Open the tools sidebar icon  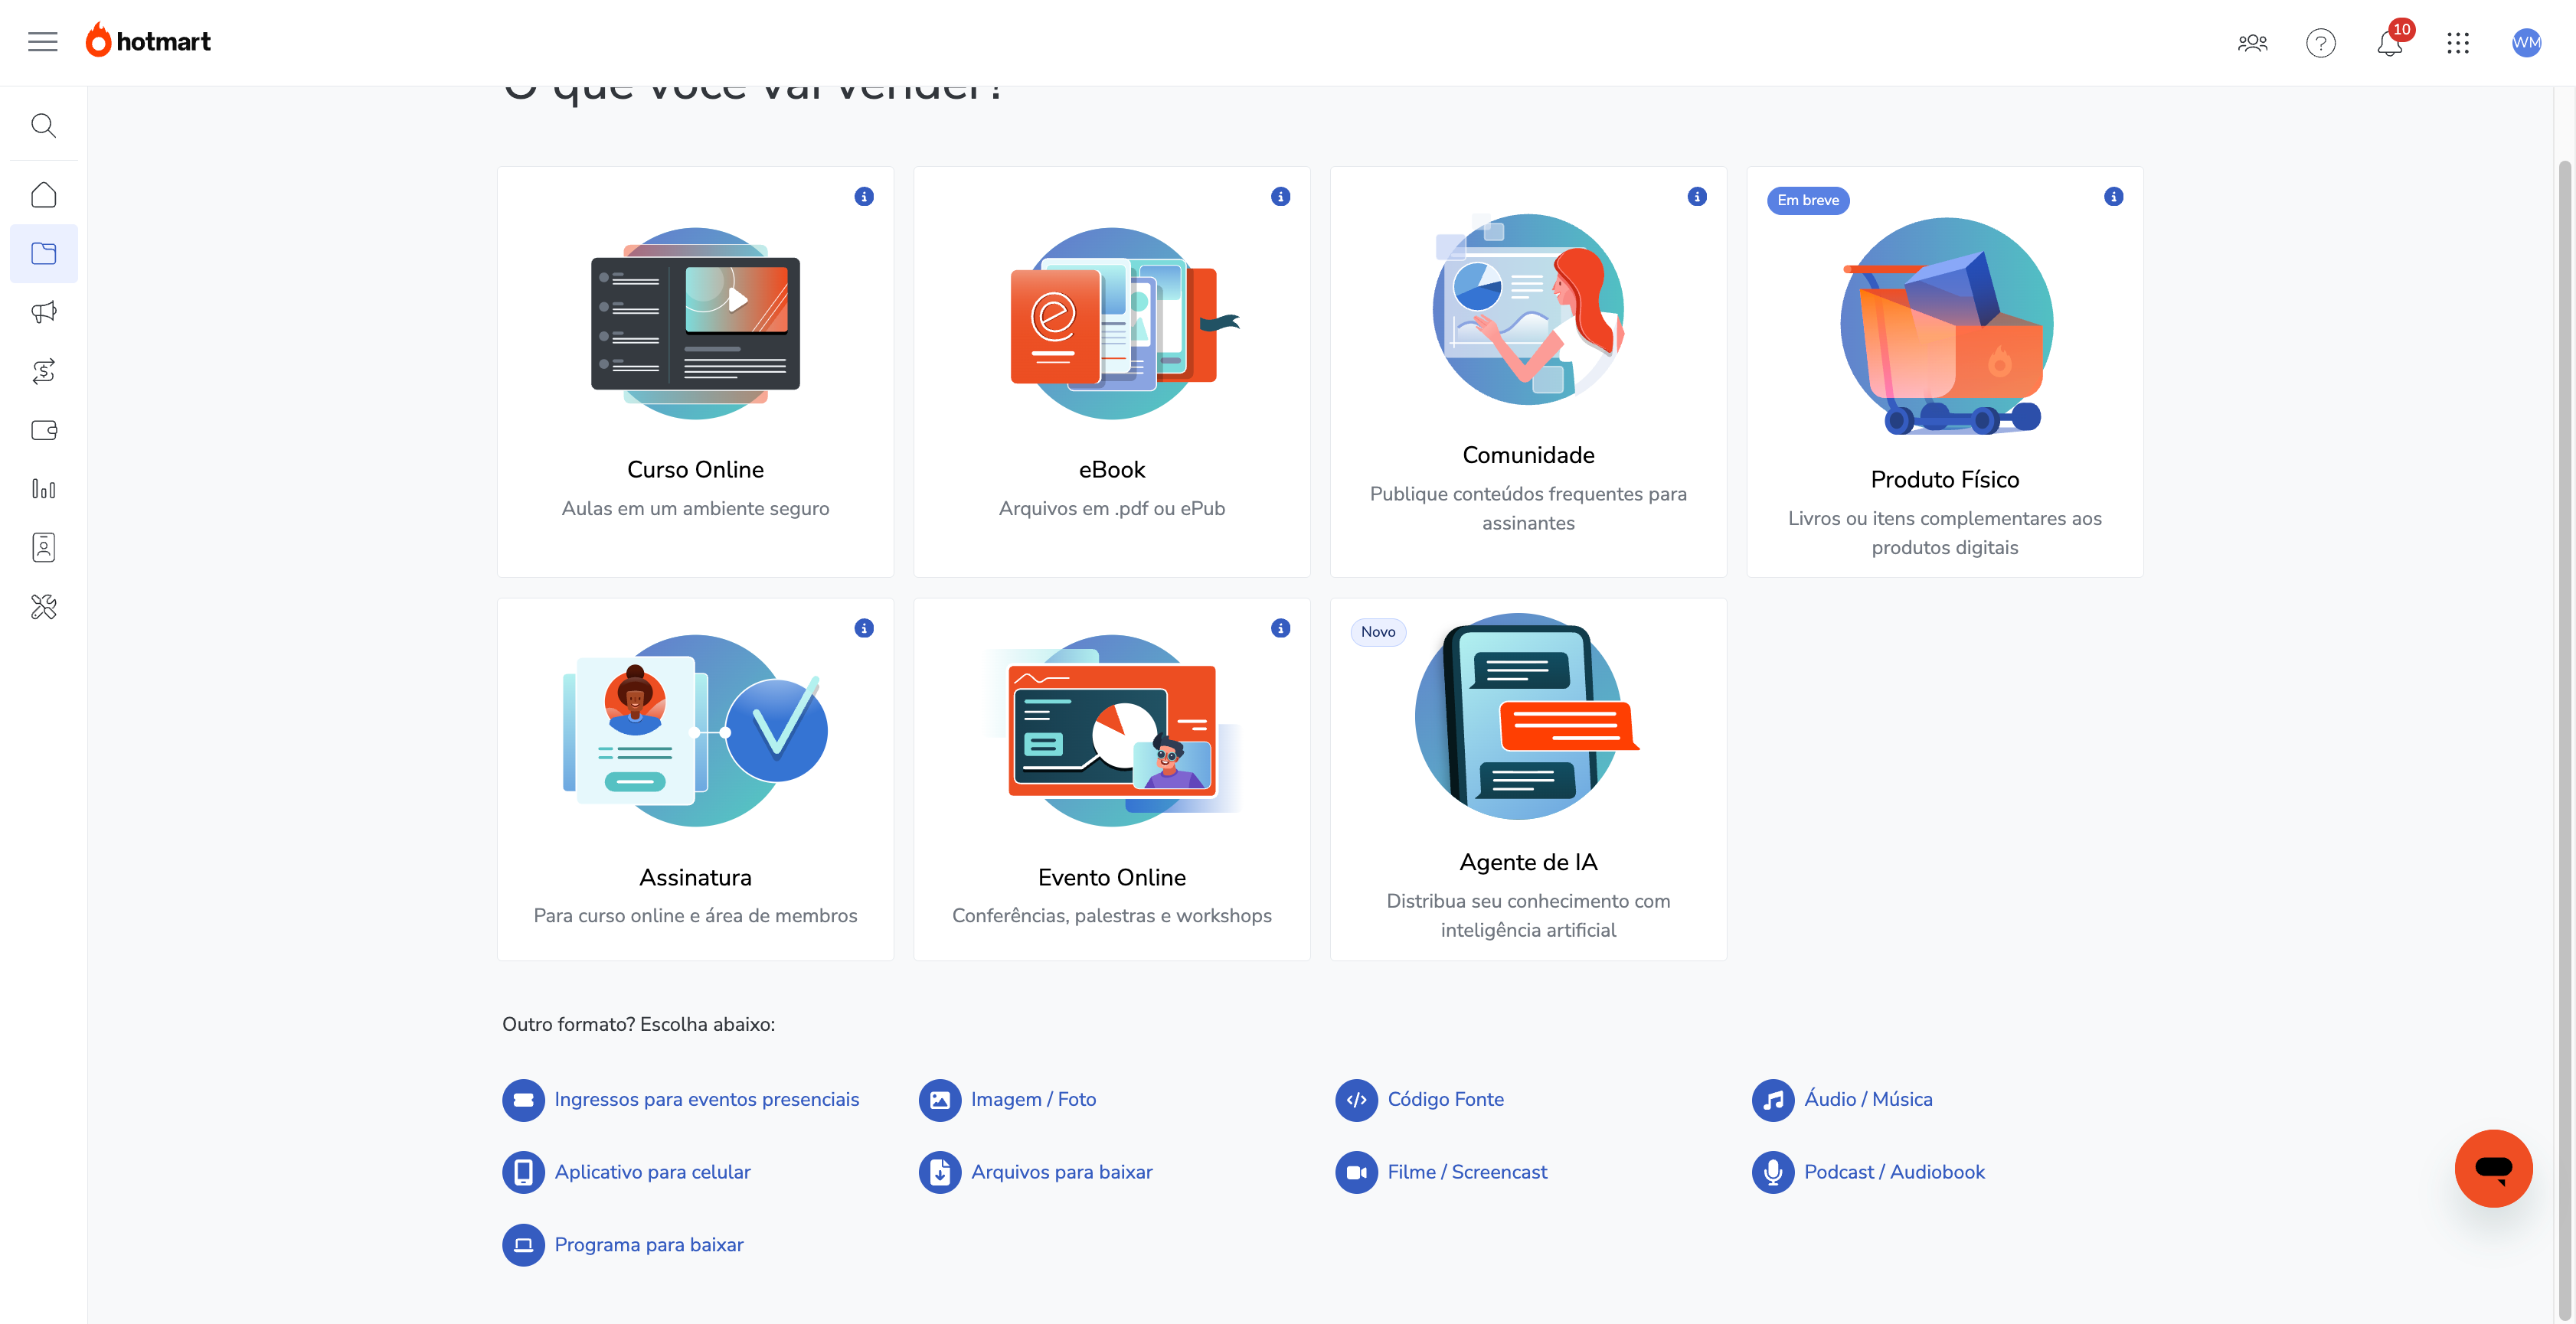point(43,607)
